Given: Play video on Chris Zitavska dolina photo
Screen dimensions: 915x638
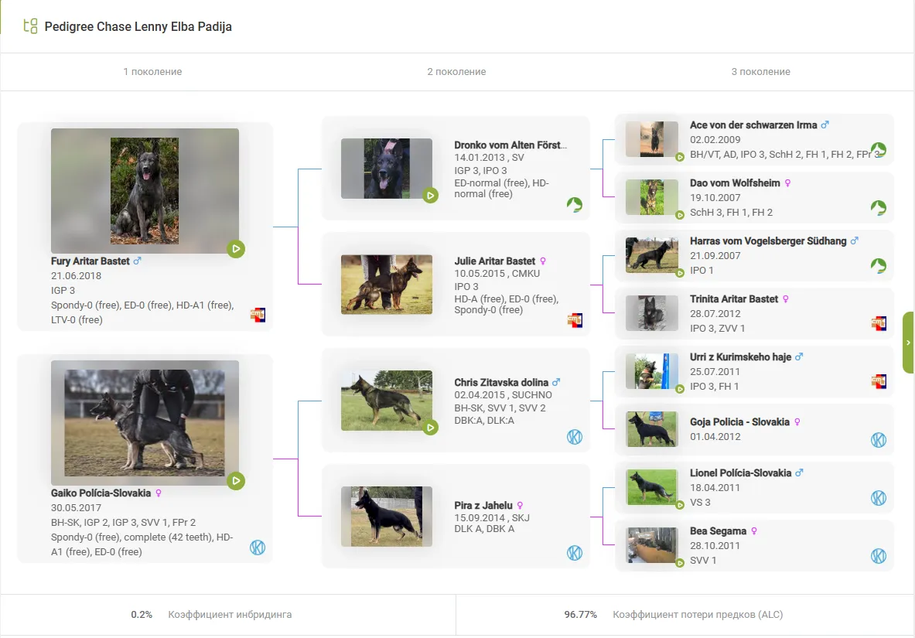Looking at the screenshot, I should pos(430,428).
